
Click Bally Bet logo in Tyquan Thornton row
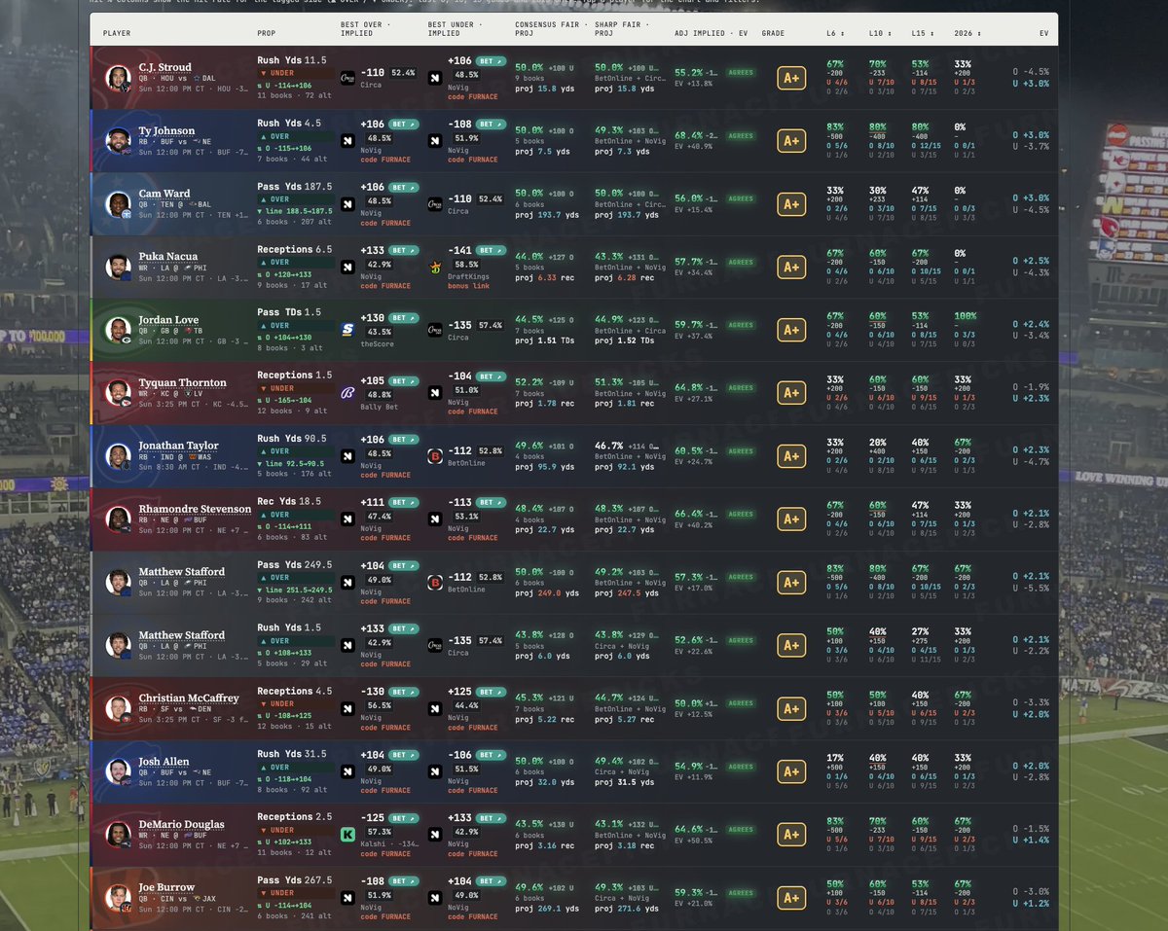[347, 394]
